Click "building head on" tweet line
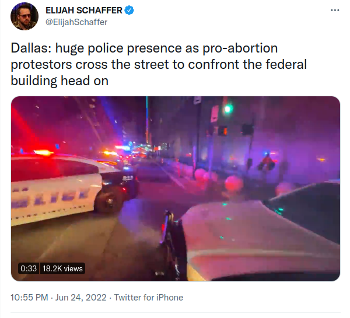350x318 pixels. 60,81
